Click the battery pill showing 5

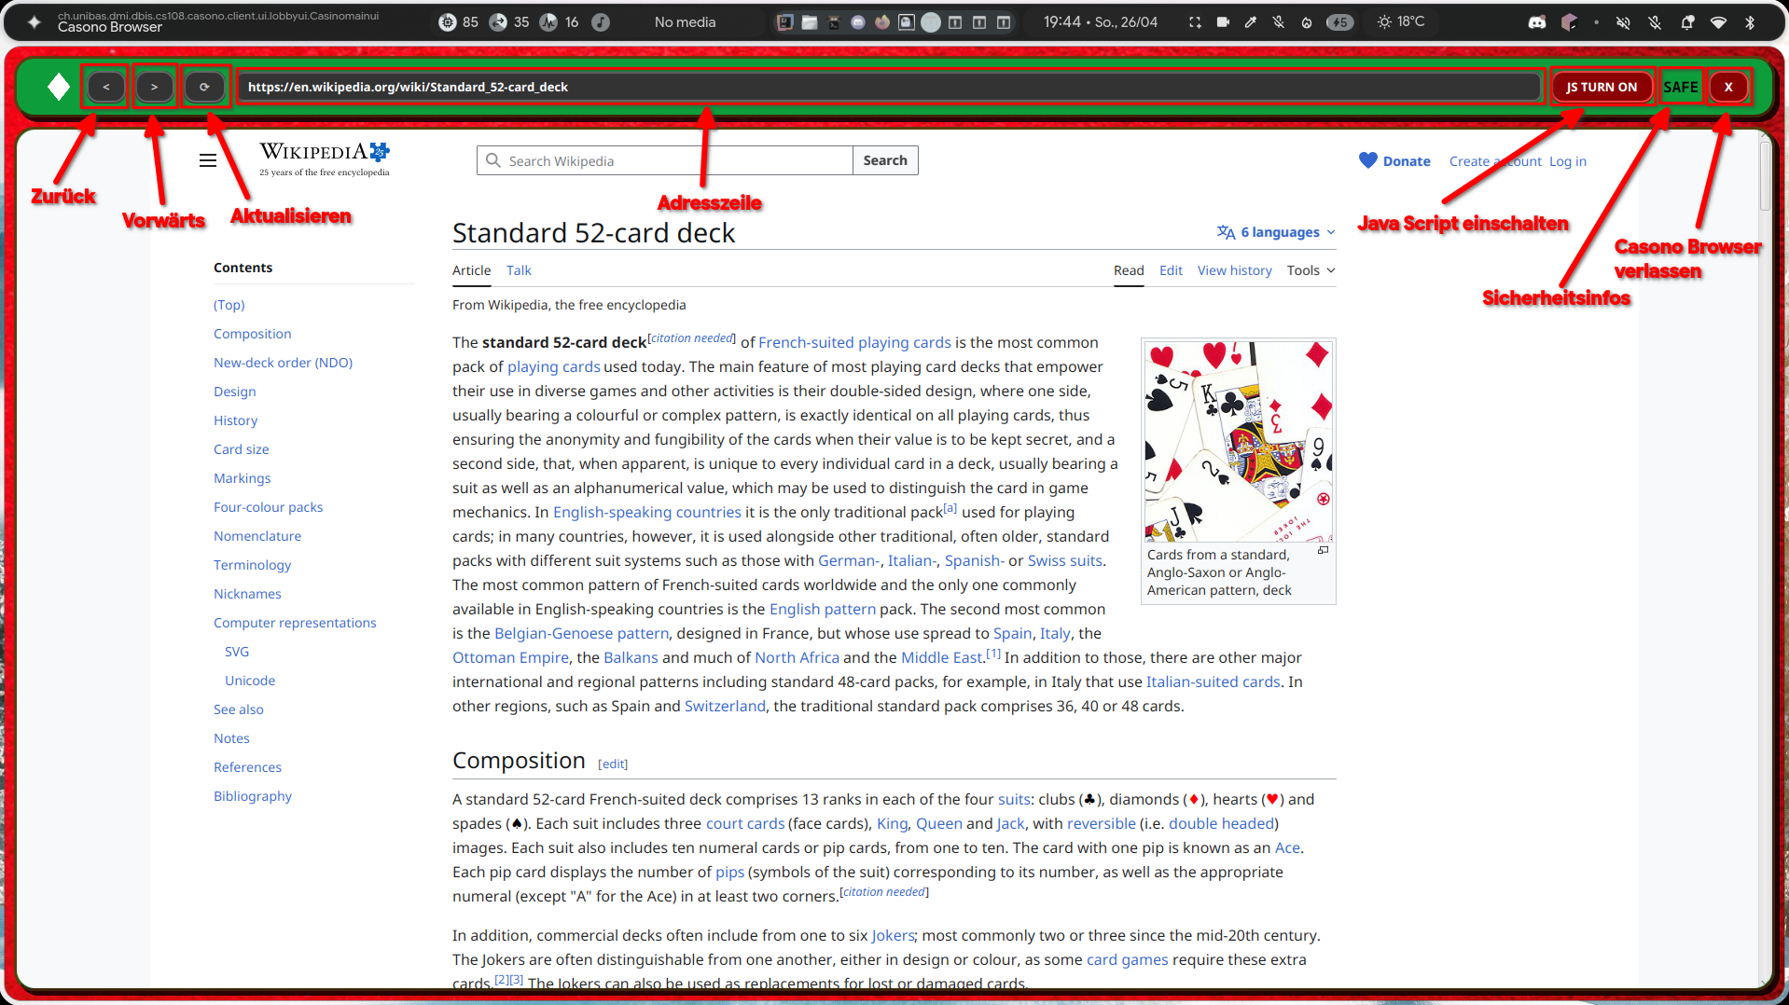(x=1339, y=22)
